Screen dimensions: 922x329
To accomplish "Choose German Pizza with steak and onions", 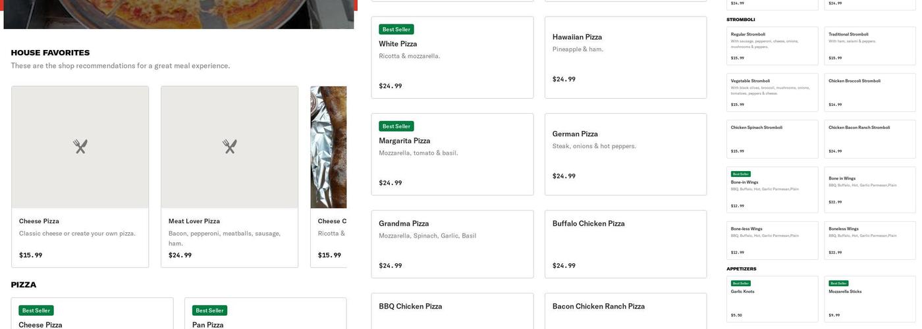I will tap(625, 154).
